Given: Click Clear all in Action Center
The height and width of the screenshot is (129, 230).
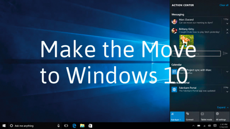Looking at the screenshot, I should coord(224,5).
